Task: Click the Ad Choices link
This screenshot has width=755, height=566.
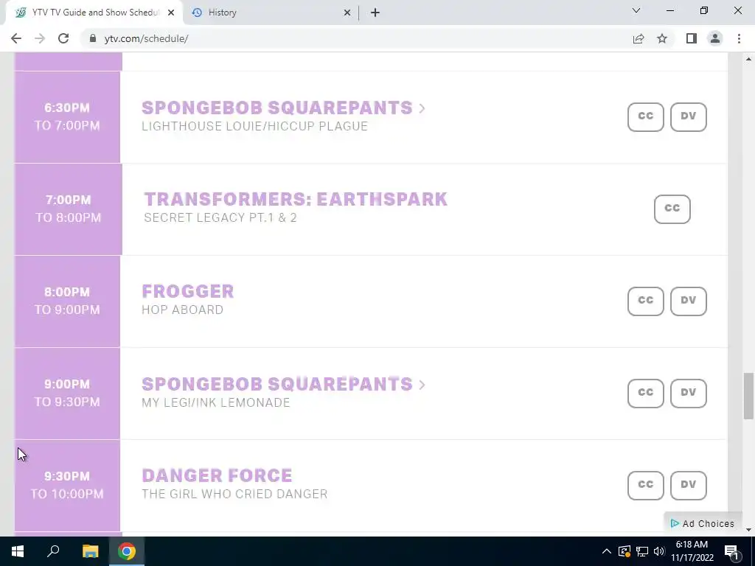Action: pos(703,524)
